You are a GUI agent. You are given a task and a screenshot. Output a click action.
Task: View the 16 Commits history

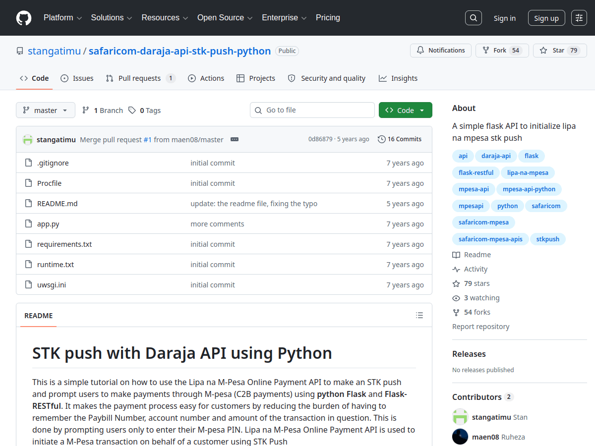(x=400, y=139)
